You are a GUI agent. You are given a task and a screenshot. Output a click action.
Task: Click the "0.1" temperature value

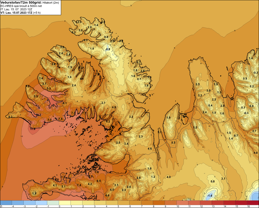243,107
